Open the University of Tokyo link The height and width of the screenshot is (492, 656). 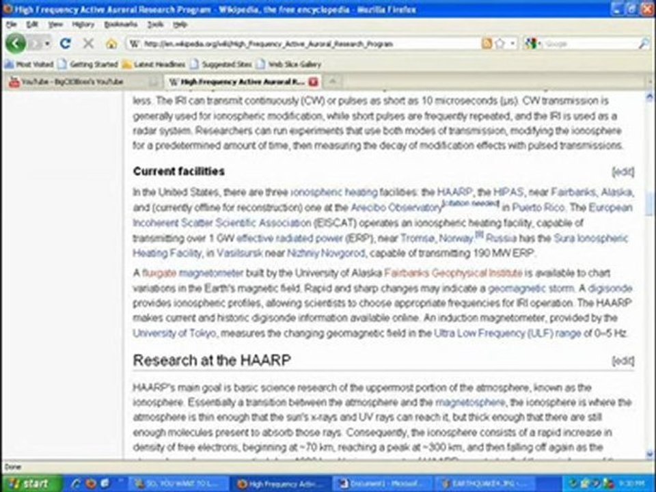coord(174,333)
